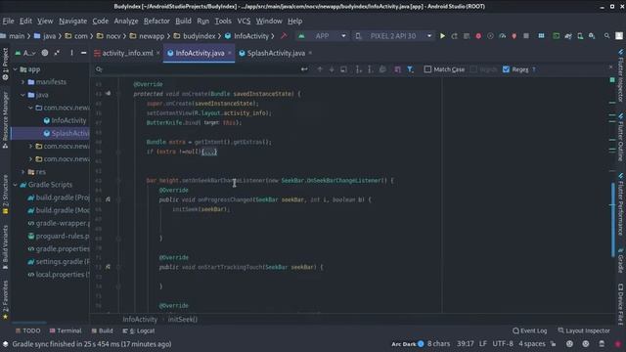Open the Build tool window at bottom
This screenshot has height=352, width=626.
[102, 330]
